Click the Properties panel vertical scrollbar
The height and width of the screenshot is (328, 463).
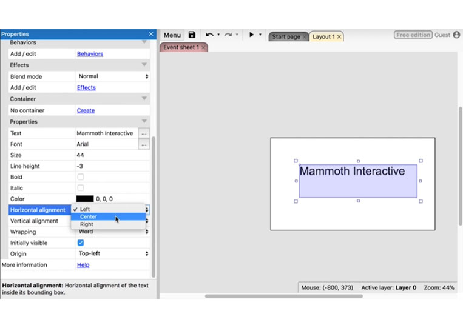coord(154,207)
